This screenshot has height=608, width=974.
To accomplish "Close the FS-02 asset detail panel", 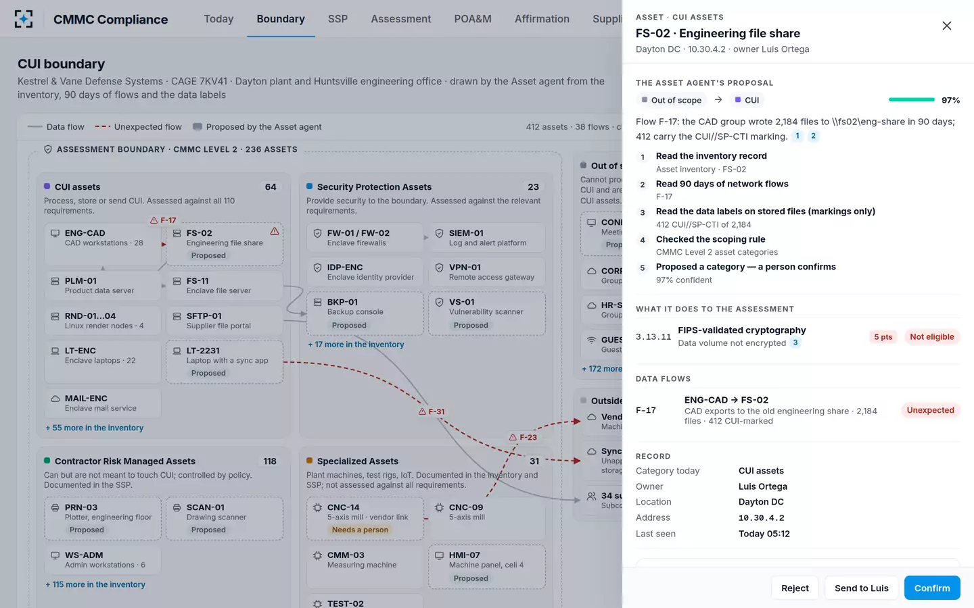I will (947, 26).
